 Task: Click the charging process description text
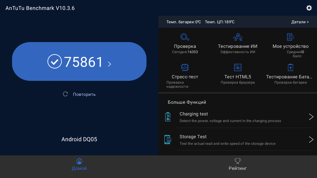230,121
